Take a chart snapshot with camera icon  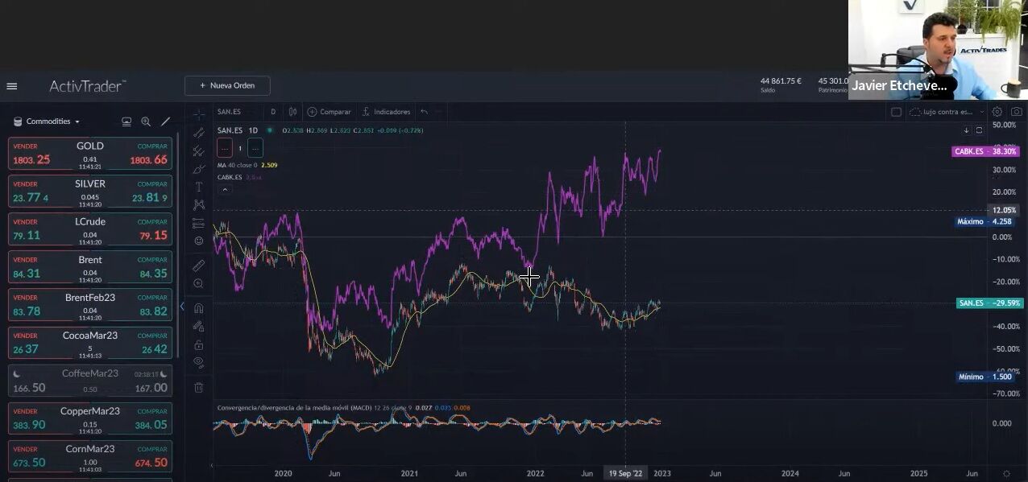pos(1018,112)
